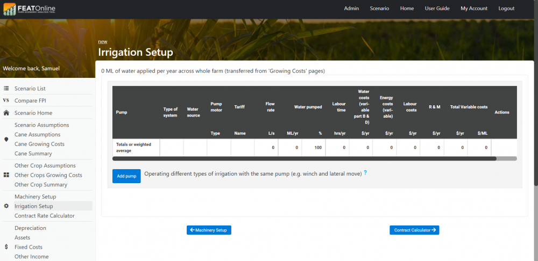
Task: Open the Admin menu in top navigation
Action: (x=351, y=9)
